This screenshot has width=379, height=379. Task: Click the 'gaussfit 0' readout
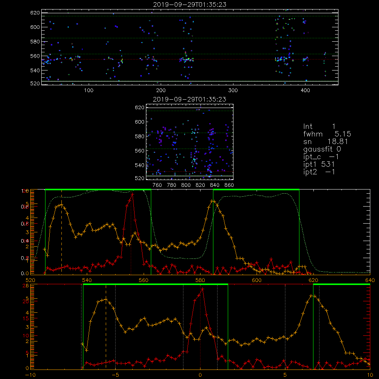(322, 149)
